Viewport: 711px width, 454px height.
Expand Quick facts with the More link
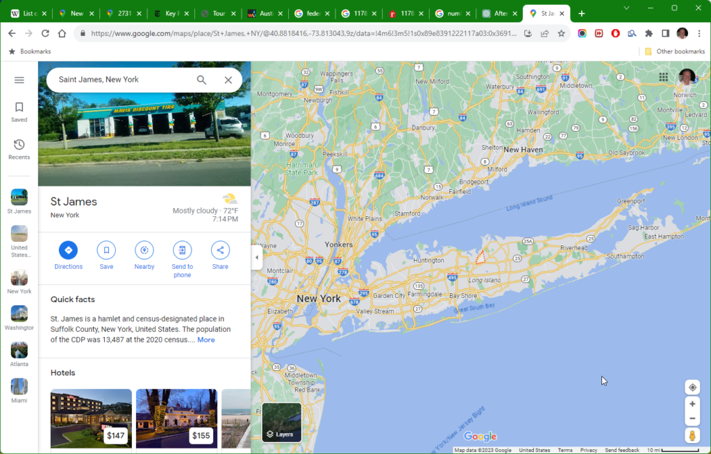206,340
